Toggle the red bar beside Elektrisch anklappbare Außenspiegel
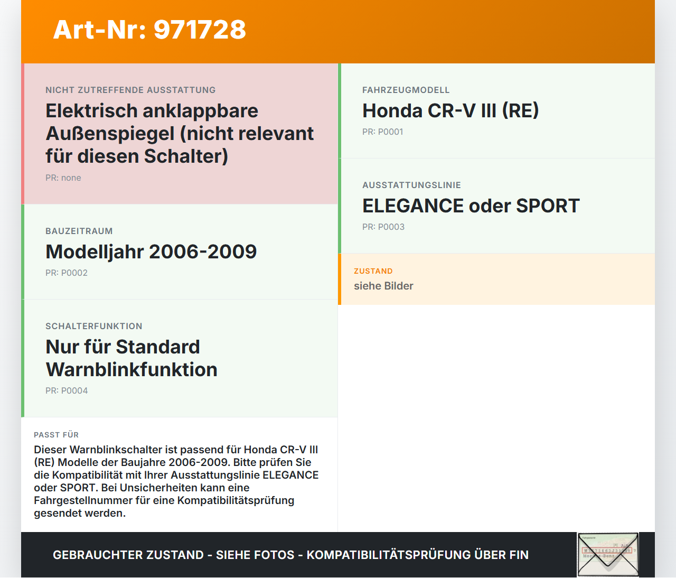 23,133
